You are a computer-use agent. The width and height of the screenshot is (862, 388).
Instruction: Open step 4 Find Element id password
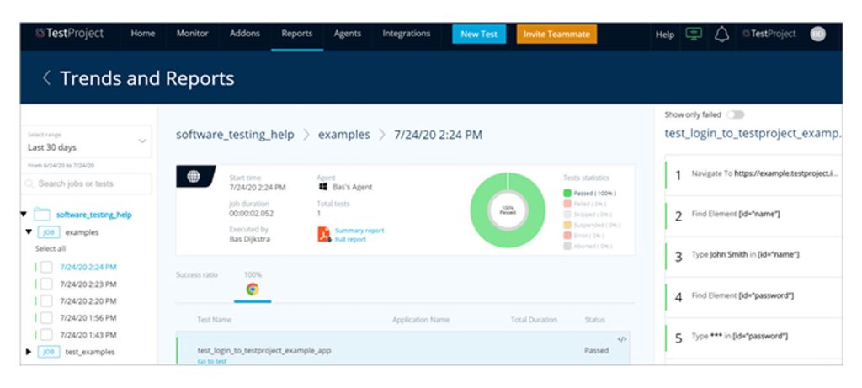[x=753, y=297]
